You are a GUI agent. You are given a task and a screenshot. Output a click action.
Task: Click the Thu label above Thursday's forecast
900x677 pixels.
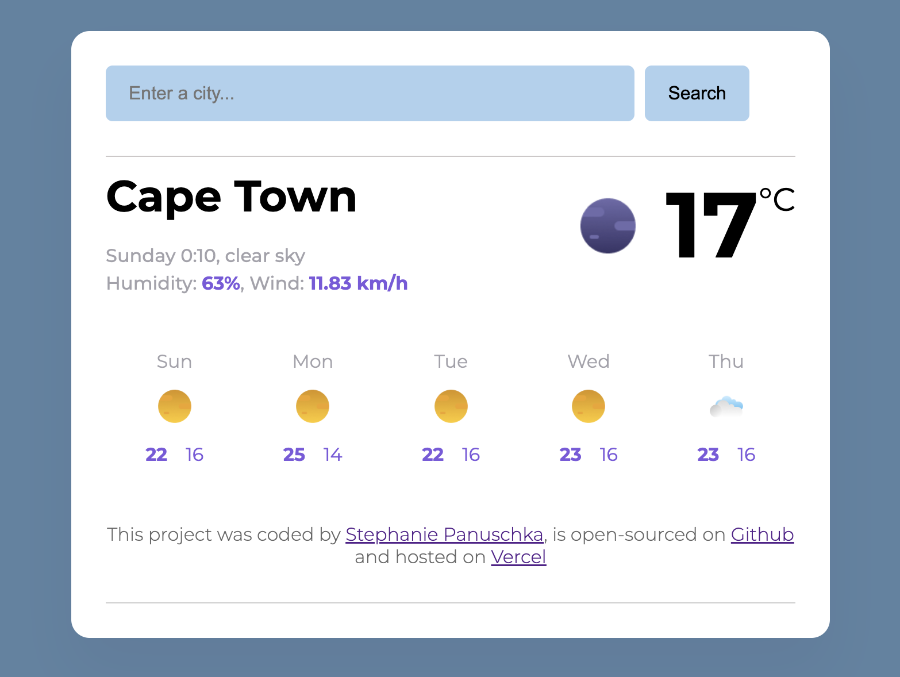726,361
